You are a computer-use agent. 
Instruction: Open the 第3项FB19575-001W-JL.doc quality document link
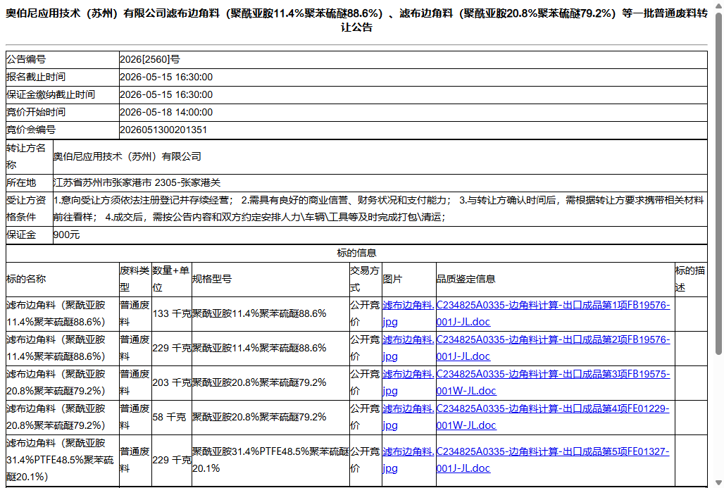tap(553, 382)
